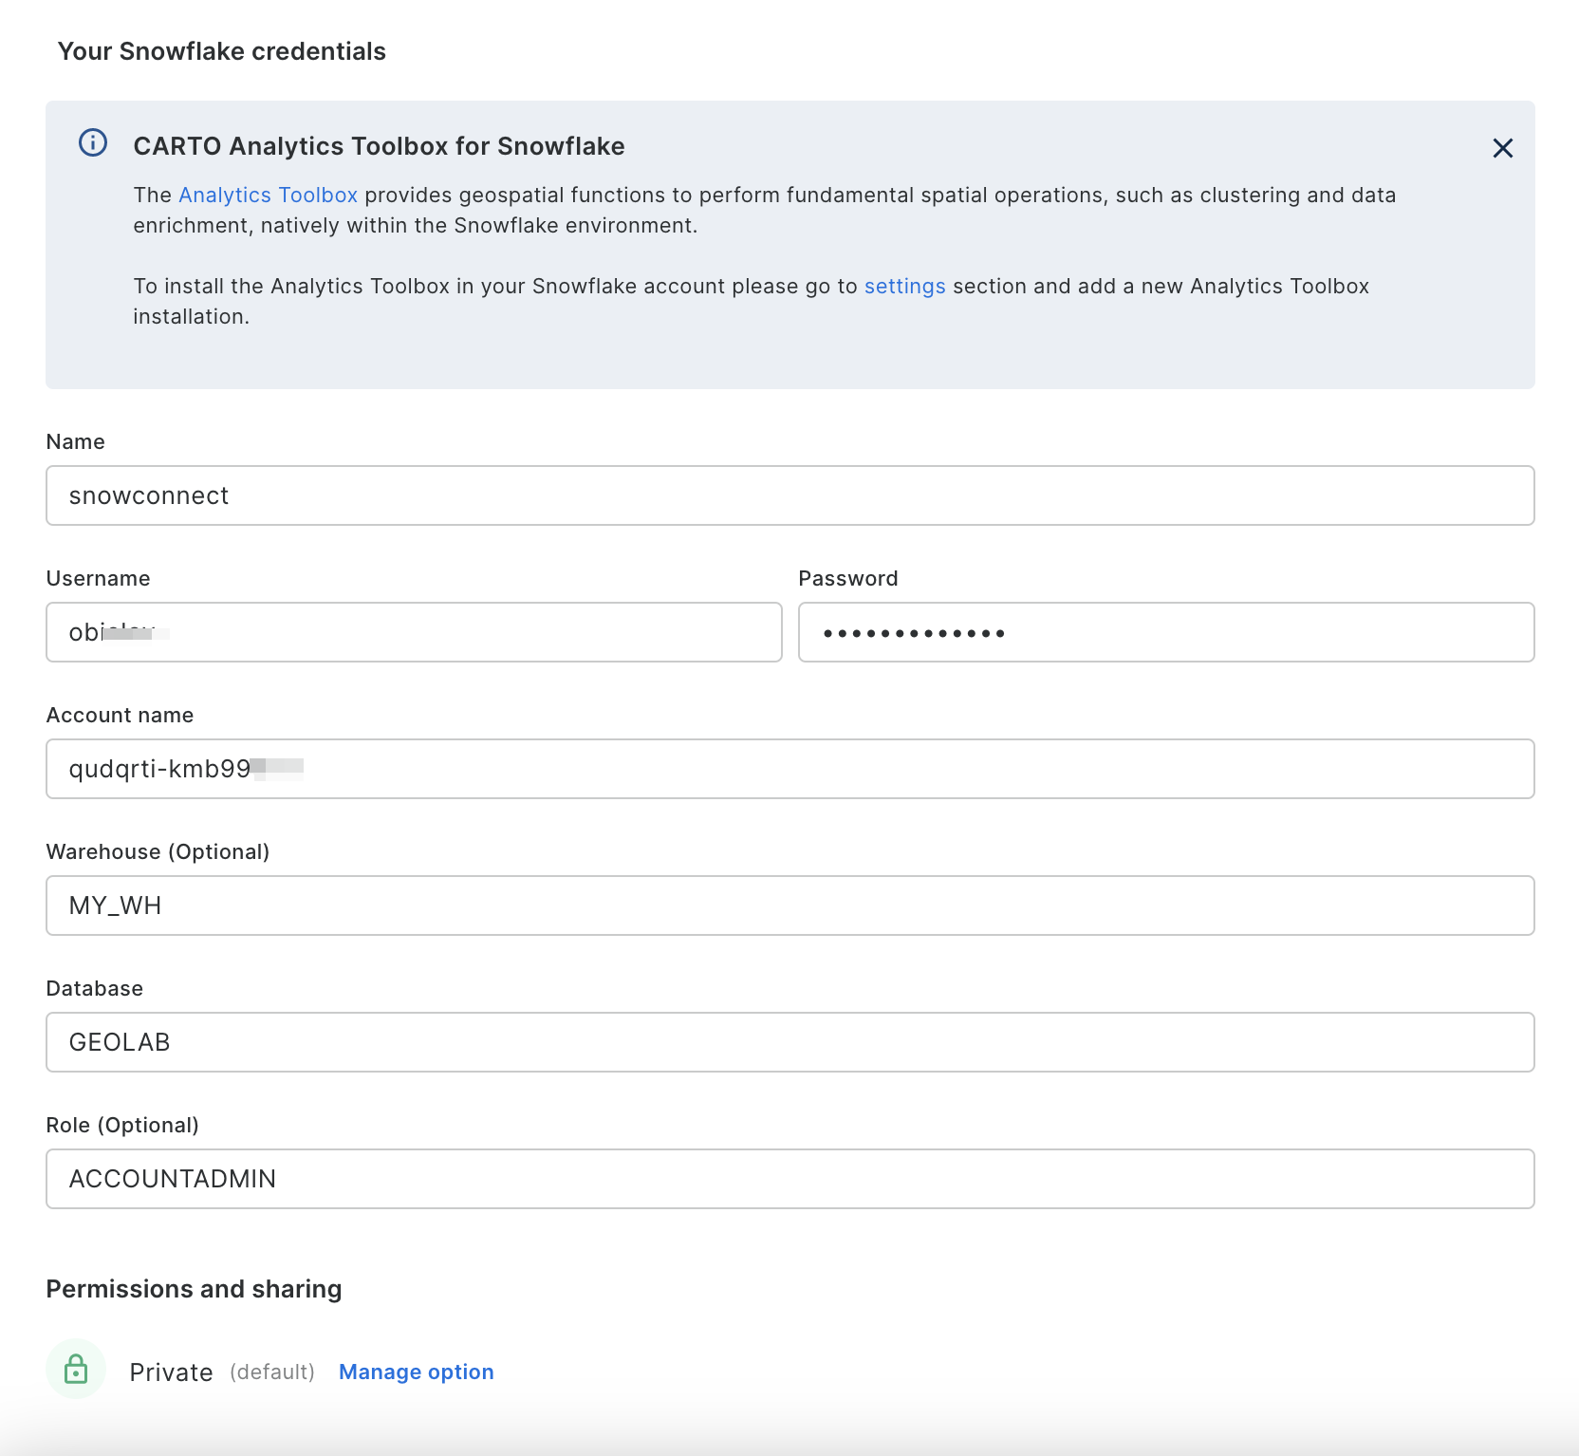Click the info icon in the CARTO banner
1579x1456 pixels.
(93, 143)
